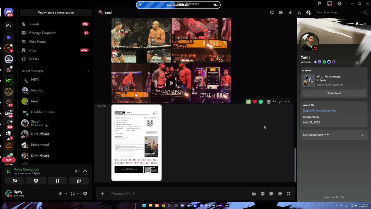The image size is (371, 209).
Task: Open the DrFx conversation
Action: [x=56, y=156]
